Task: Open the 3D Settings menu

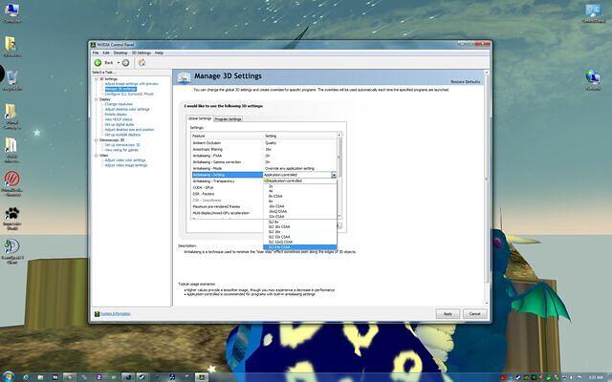Action: pyautogui.click(x=142, y=53)
